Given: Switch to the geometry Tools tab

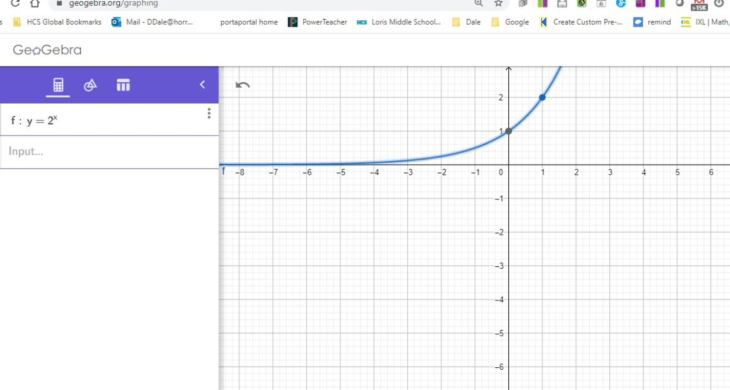Looking at the screenshot, I should coord(90,85).
